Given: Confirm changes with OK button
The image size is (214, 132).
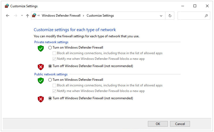Looking at the screenshot, I should [158, 124].
